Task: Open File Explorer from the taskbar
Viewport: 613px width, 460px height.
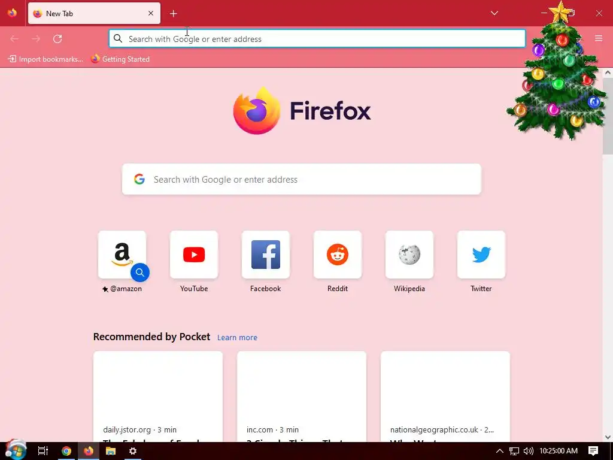Action: click(x=111, y=451)
